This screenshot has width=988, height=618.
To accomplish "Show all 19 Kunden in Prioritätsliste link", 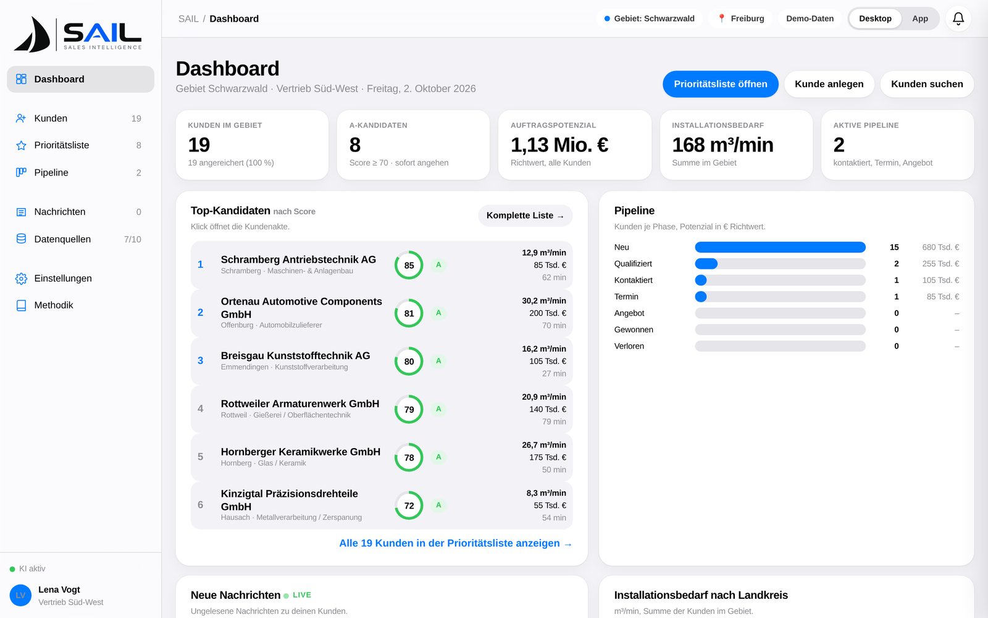I will point(456,543).
